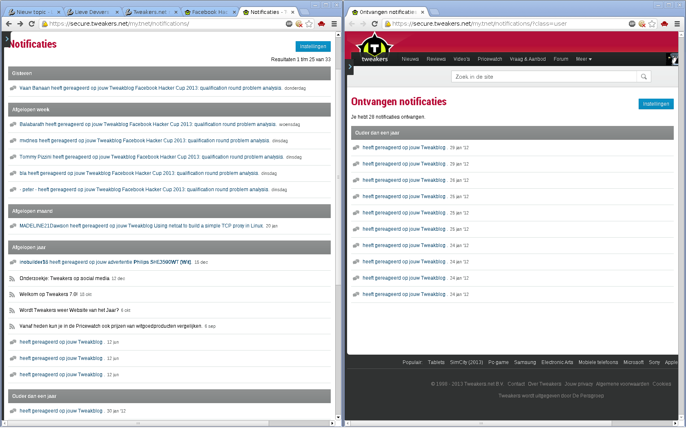Image resolution: width=686 pixels, height=428 pixels.
Task: Click blocked-cookie icon in left window address bar
Action: [x=299, y=24]
